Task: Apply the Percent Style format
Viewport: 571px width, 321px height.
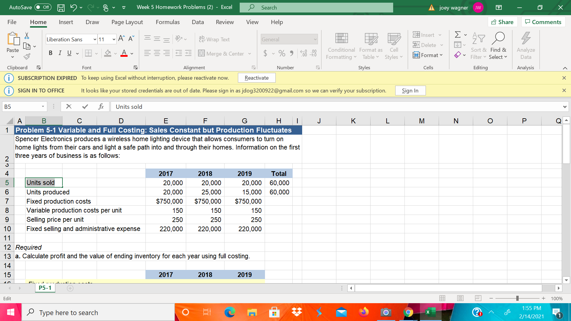Action: pyautogui.click(x=282, y=53)
